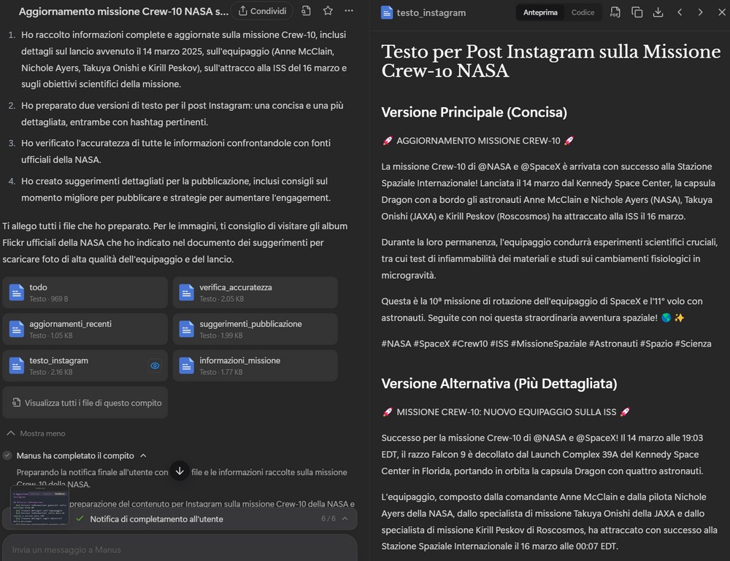730x561 pixels.
Task: Click the 'Invia un messaggio a Manus' input
Action: click(x=180, y=549)
